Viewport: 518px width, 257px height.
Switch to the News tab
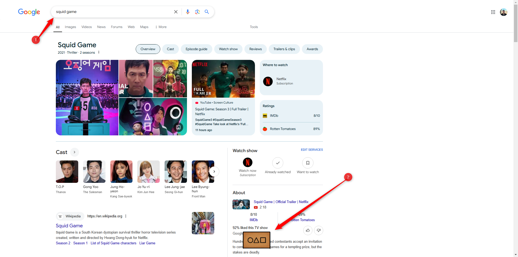[101, 27]
